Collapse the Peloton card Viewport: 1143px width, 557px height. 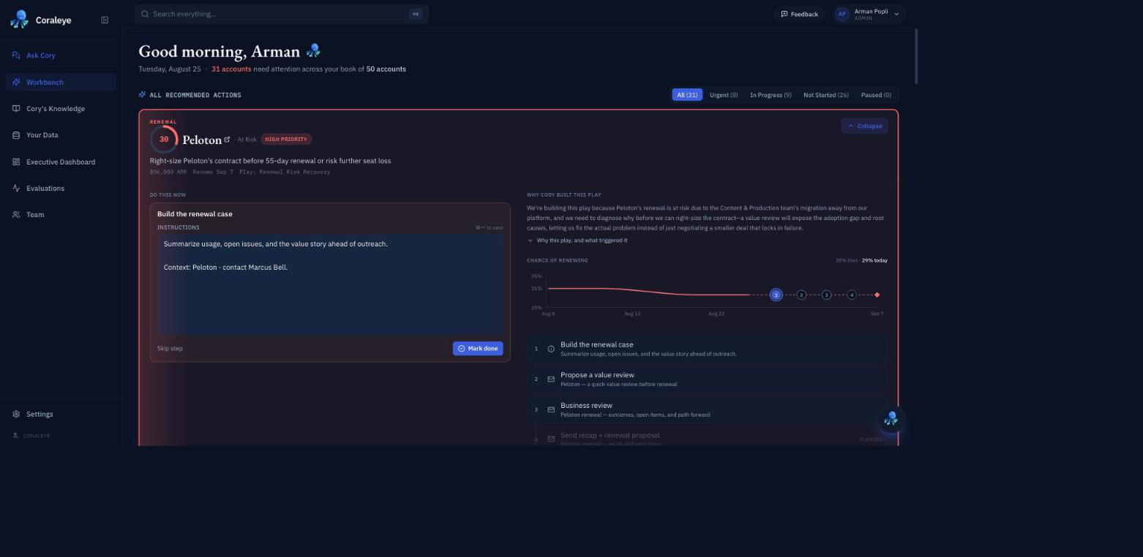click(864, 126)
